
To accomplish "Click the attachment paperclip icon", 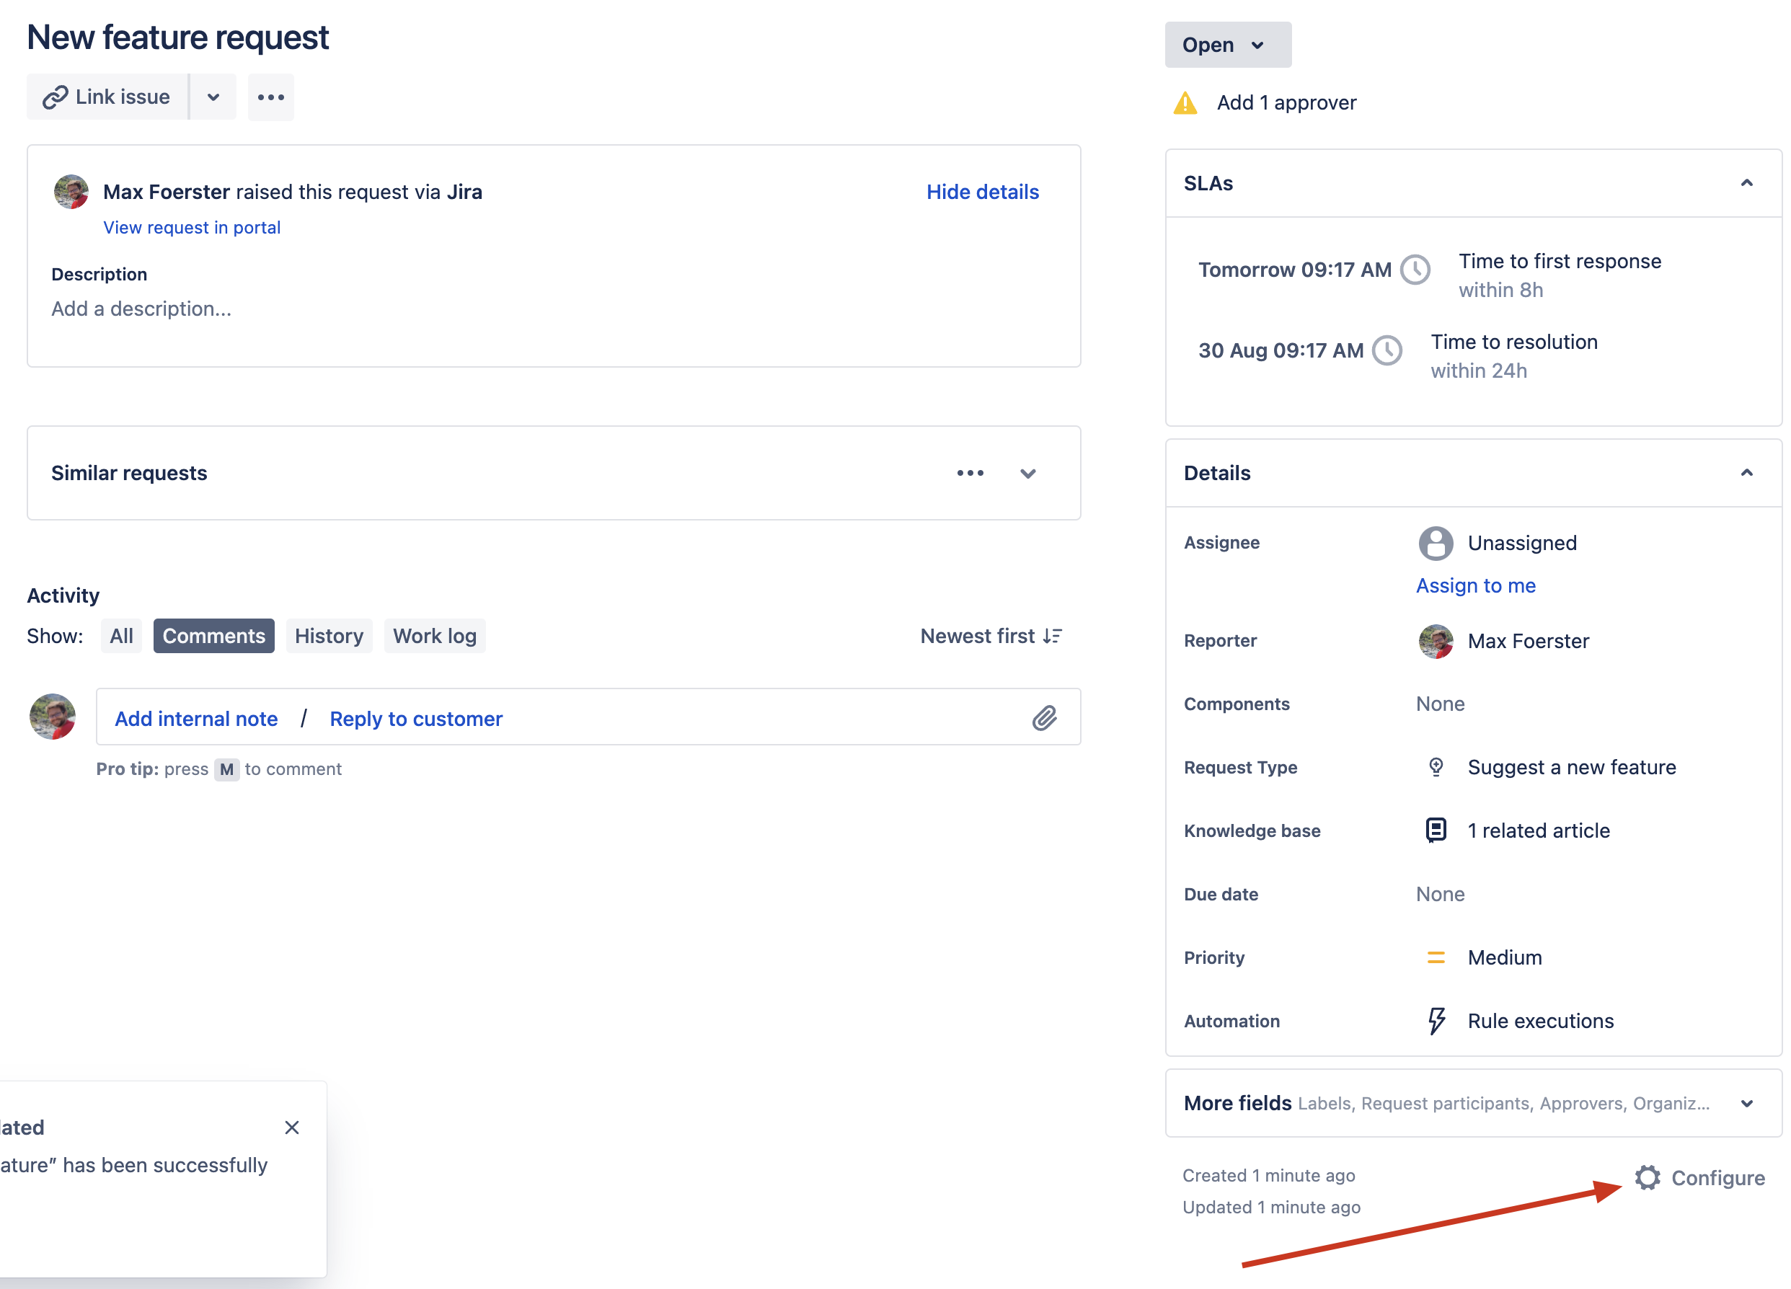I will (1044, 717).
